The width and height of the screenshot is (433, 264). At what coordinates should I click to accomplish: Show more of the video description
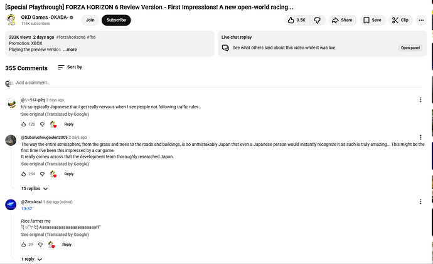(x=70, y=49)
